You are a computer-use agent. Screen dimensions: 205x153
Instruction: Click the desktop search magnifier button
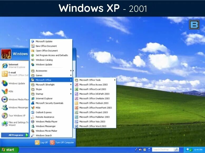click(176, 150)
